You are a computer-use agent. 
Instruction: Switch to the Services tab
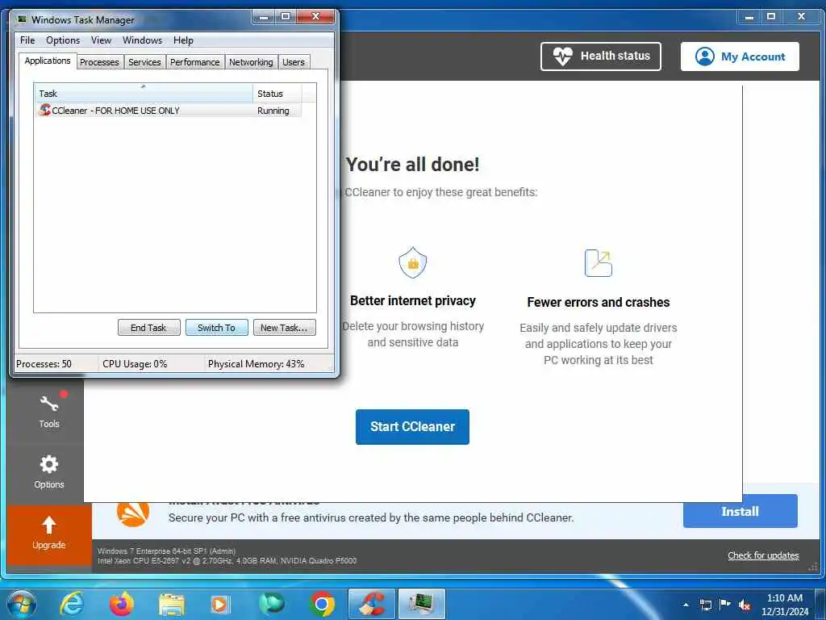(x=144, y=62)
